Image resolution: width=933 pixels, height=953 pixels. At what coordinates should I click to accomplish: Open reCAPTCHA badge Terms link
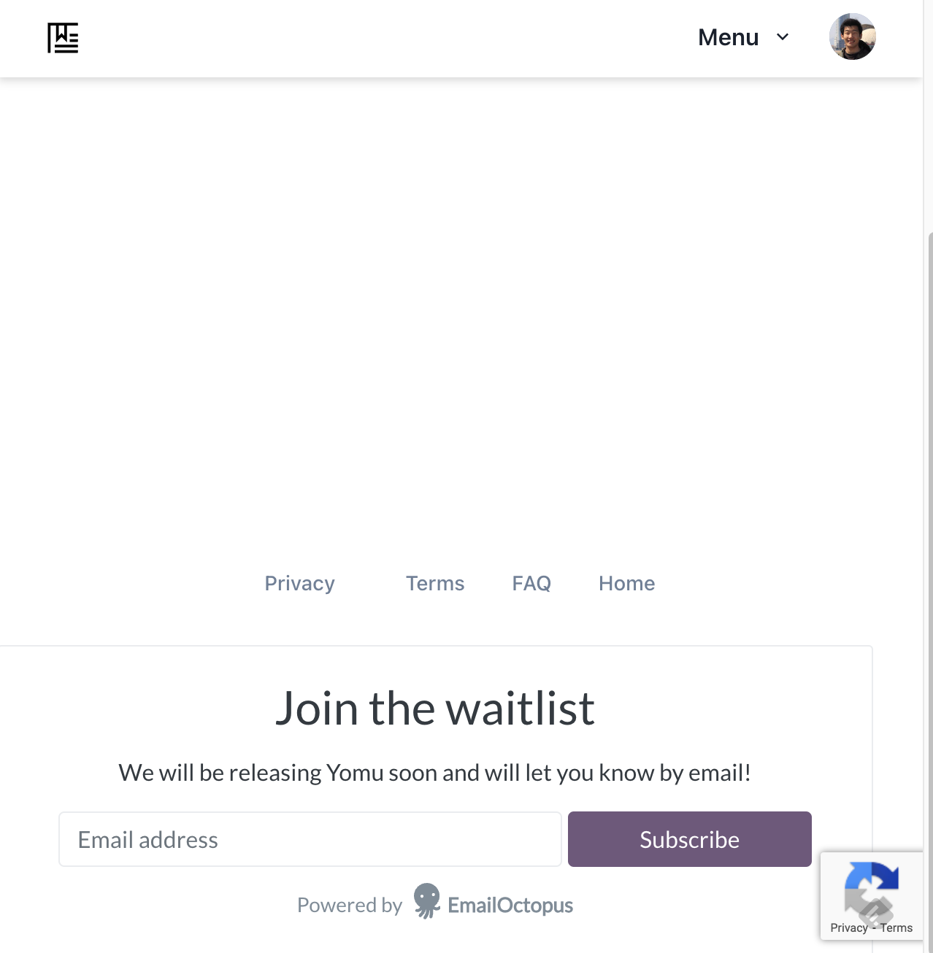896,927
